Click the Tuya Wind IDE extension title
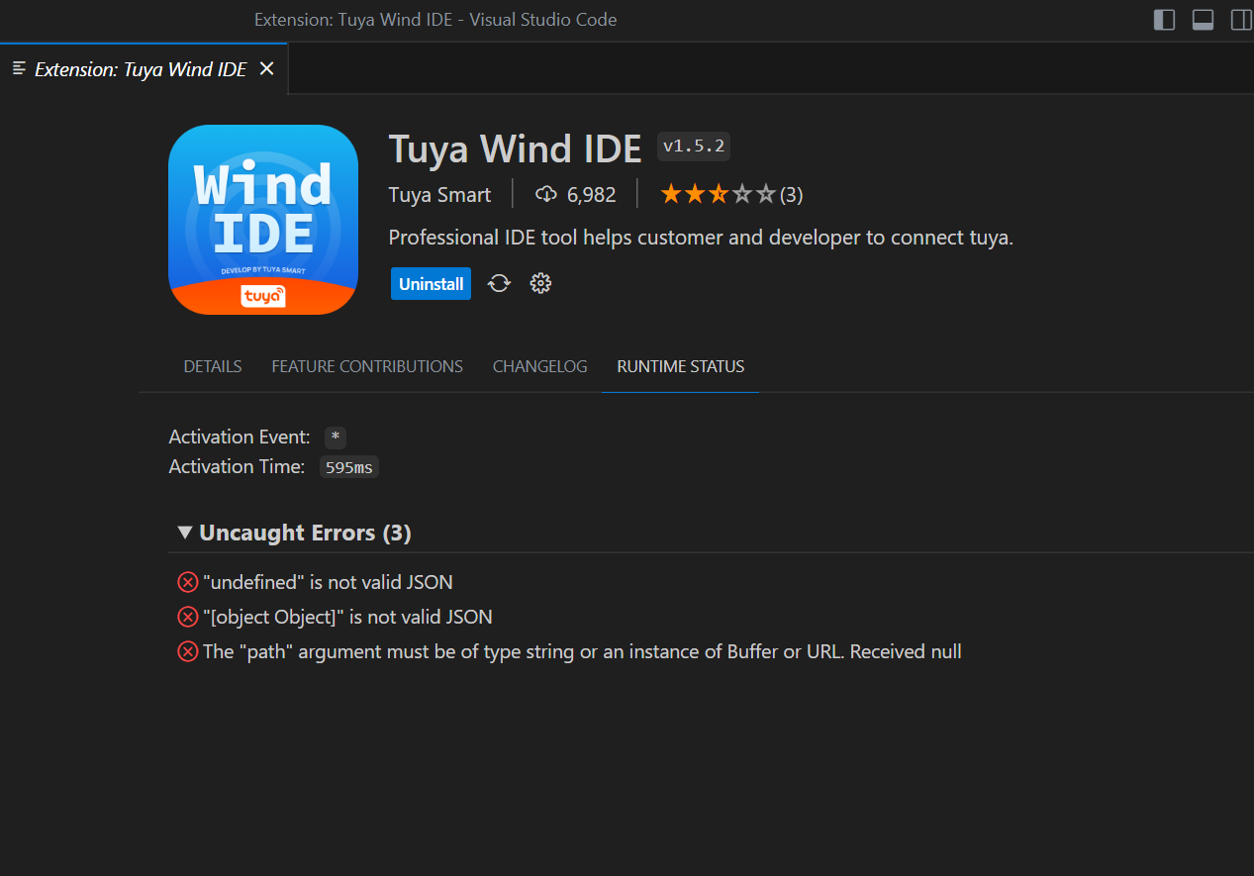Viewport: 1254px width, 876px height. click(x=516, y=148)
